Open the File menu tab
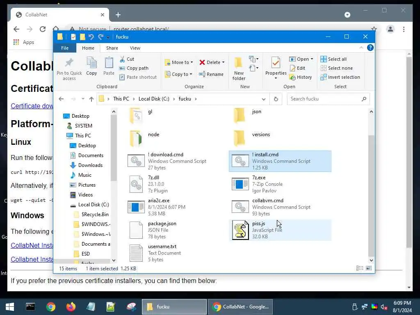Image resolution: width=420 pixels, height=315 pixels. pyautogui.click(x=65, y=48)
